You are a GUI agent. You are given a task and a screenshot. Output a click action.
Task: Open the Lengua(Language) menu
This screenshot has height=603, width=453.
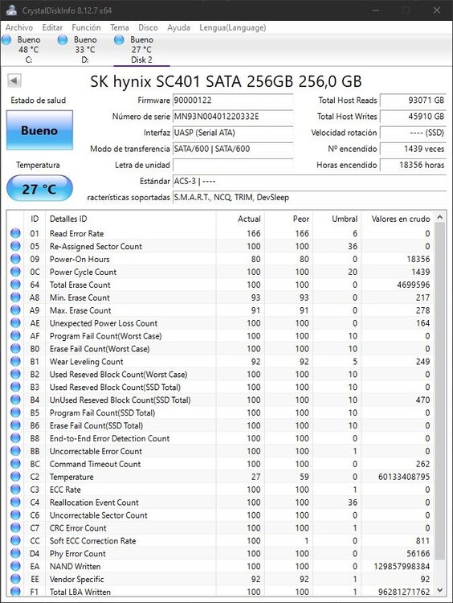[x=232, y=27]
